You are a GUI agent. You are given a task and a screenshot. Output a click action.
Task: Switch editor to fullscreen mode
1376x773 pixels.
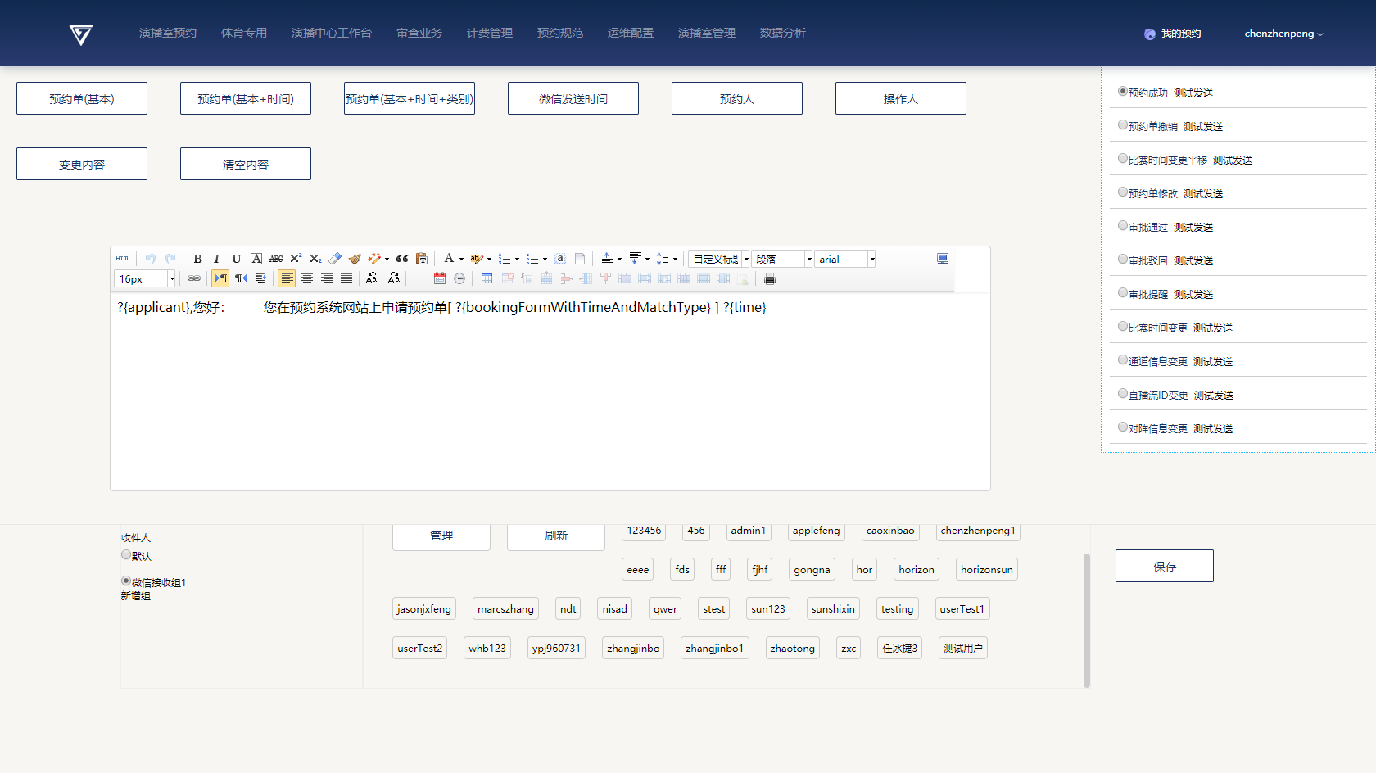coord(943,259)
